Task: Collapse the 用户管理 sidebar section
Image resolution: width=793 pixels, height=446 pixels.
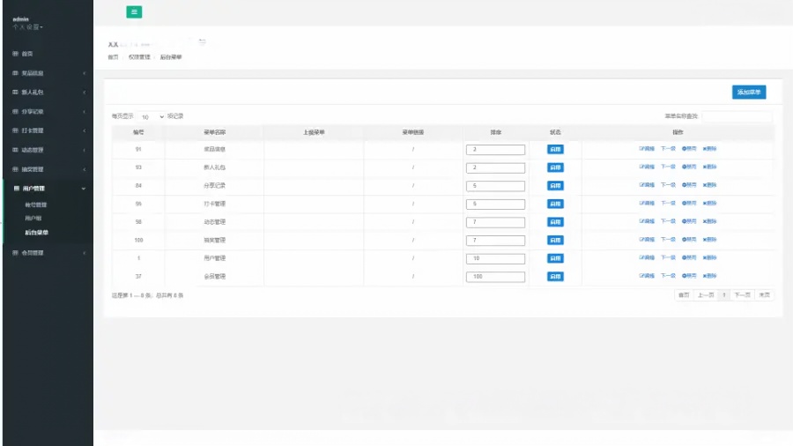Action: point(48,188)
